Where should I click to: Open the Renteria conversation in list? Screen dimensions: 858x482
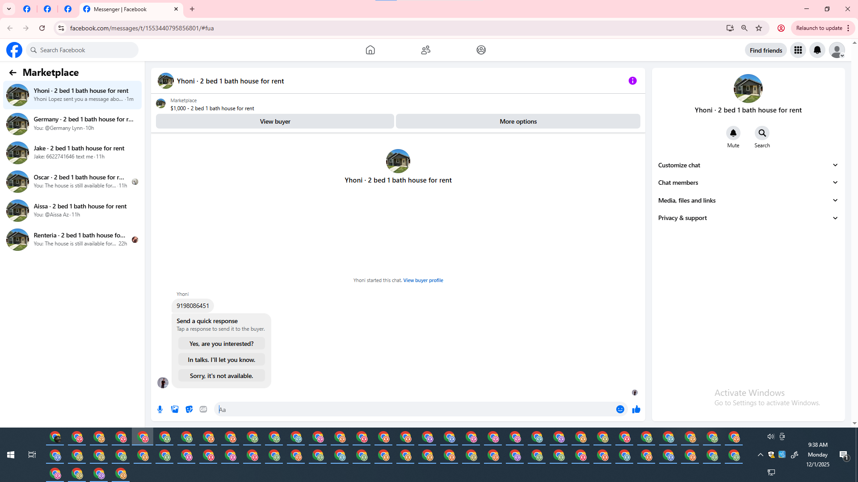[x=72, y=240]
